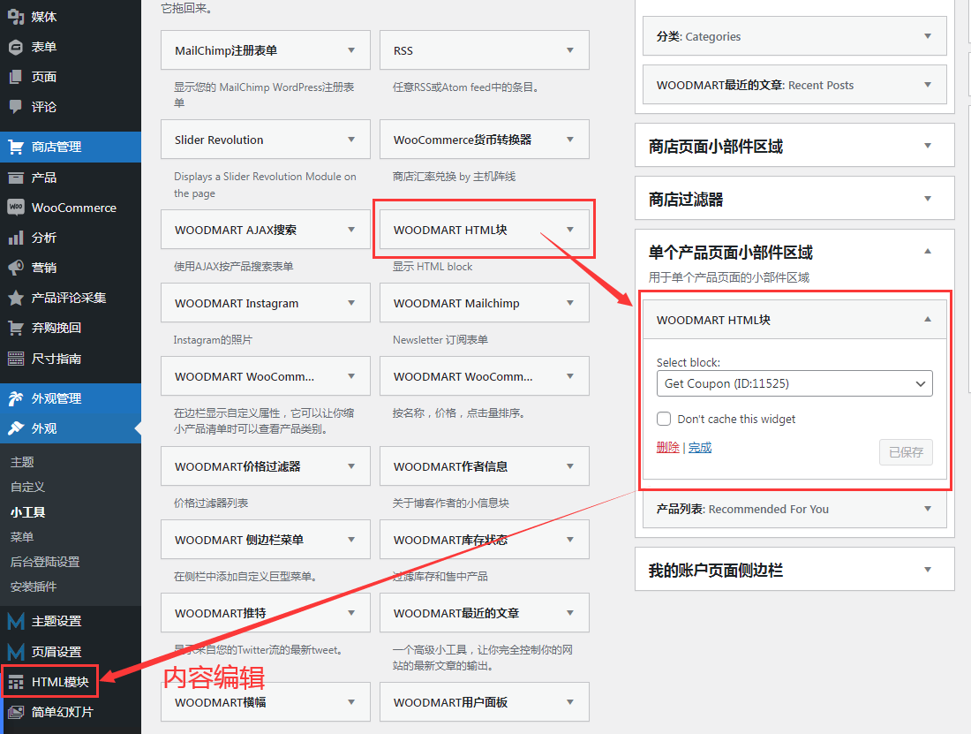
Task: Open the 后台登陆设置 submenu item
Action: coord(45,562)
